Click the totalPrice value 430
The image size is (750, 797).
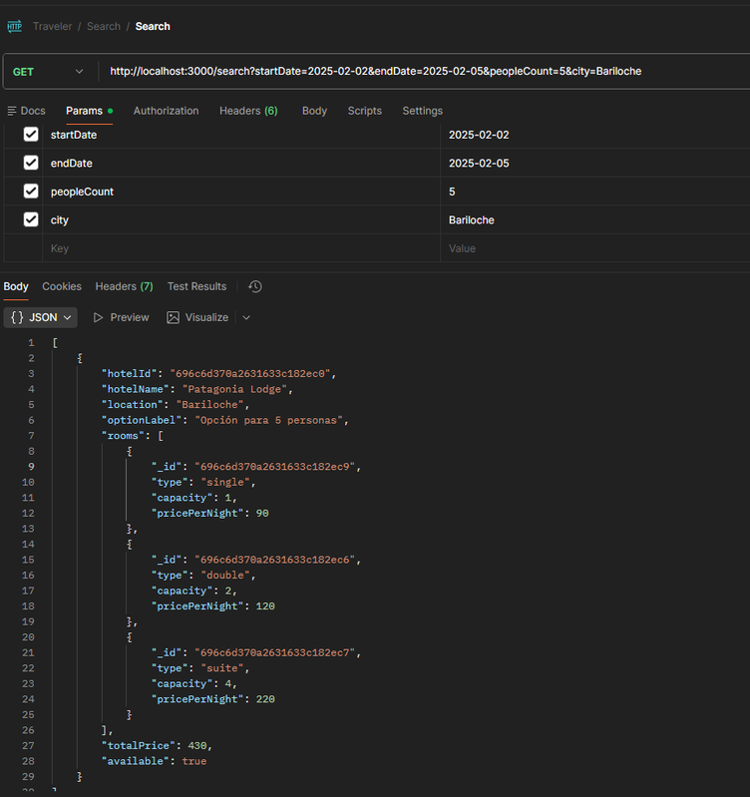[x=197, y=746]
